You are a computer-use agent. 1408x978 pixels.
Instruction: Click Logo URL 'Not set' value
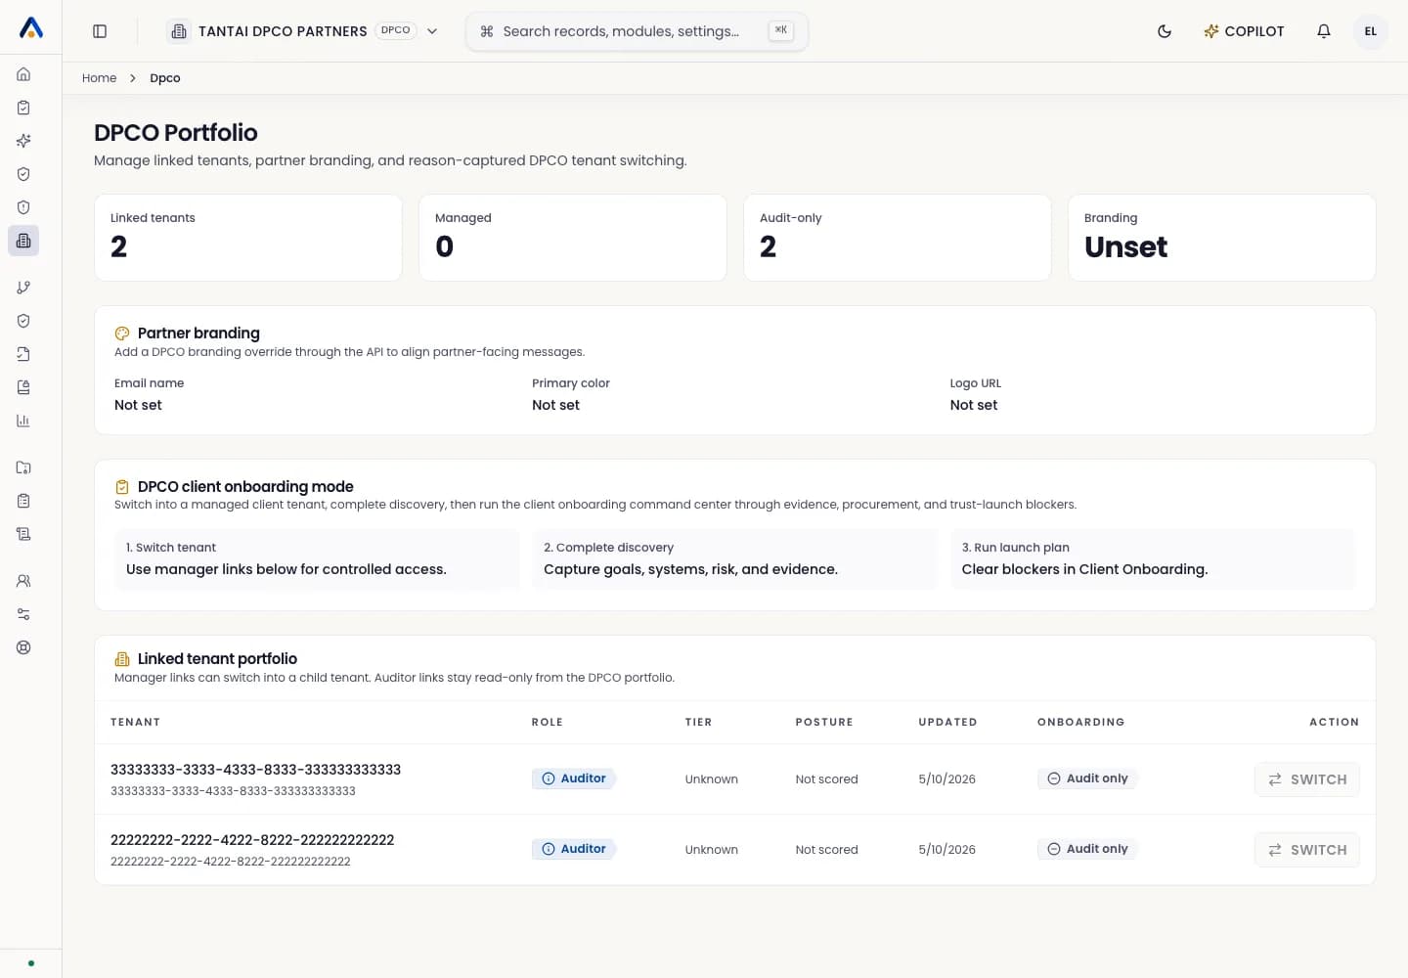[974, 405]
